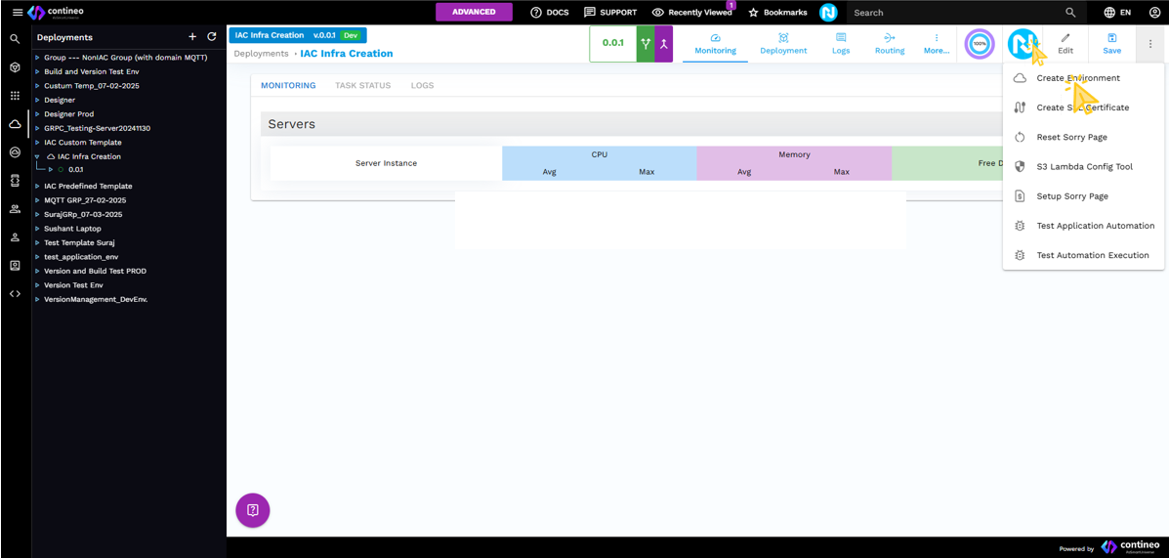Viewport: 1169px width, 558px height.
Task: Click the green branch icon beside 0.0.1
Action: click(646, 44)
